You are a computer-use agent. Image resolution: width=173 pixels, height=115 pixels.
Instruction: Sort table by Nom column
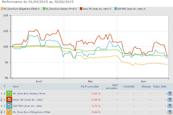point(16,87)
